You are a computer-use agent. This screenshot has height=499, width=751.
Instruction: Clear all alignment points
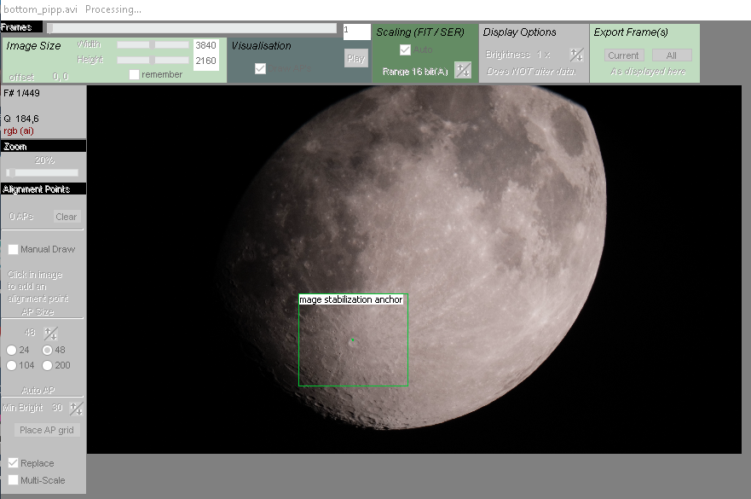66,217
